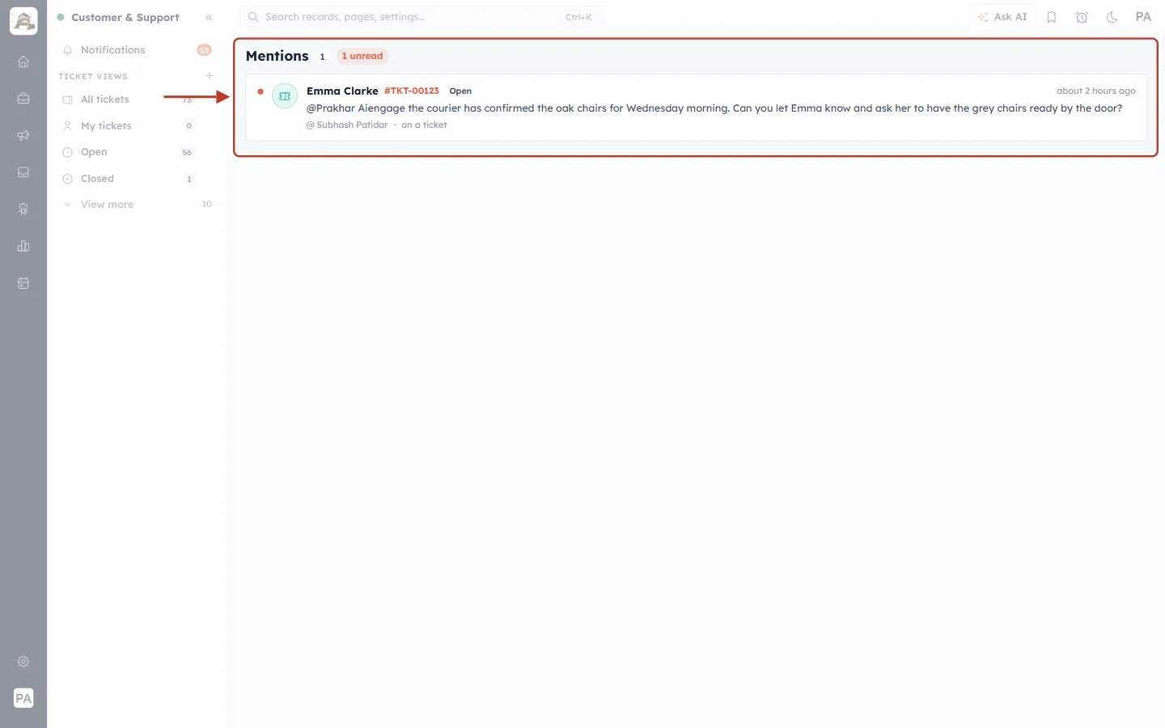Open the megaphone campaigns icon
The image size is (1165, 728).
click(x=23, y=135)
